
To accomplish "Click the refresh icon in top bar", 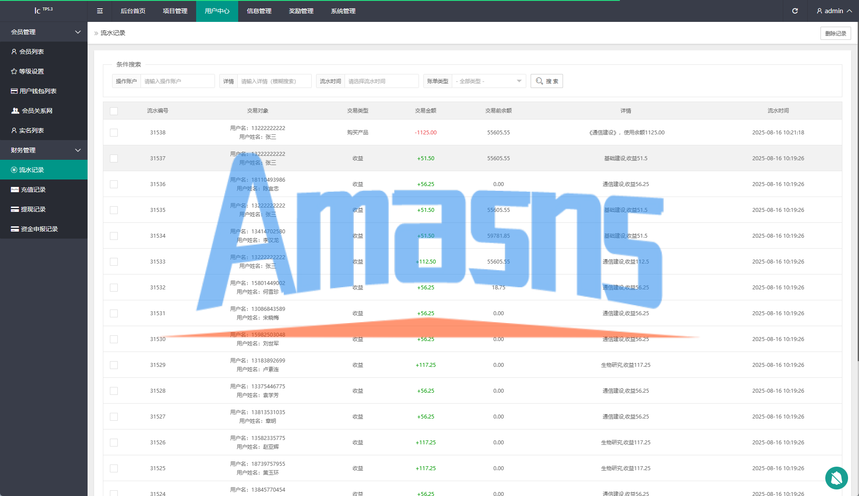I will pos(795,11).
